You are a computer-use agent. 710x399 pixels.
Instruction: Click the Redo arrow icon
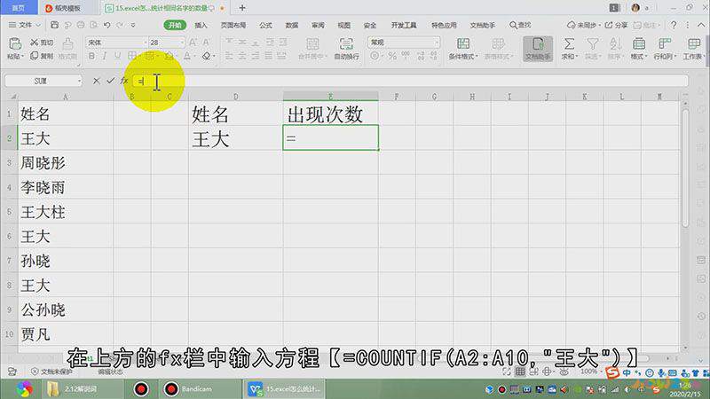point(120,25)
